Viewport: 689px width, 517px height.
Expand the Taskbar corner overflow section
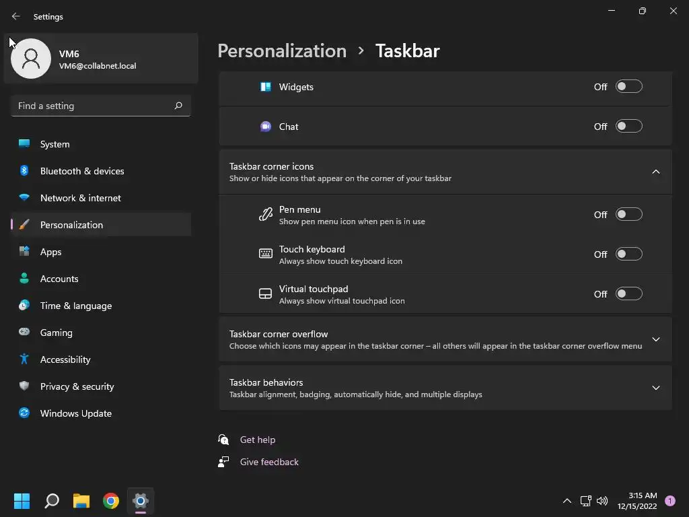click(x=656, y=339)
